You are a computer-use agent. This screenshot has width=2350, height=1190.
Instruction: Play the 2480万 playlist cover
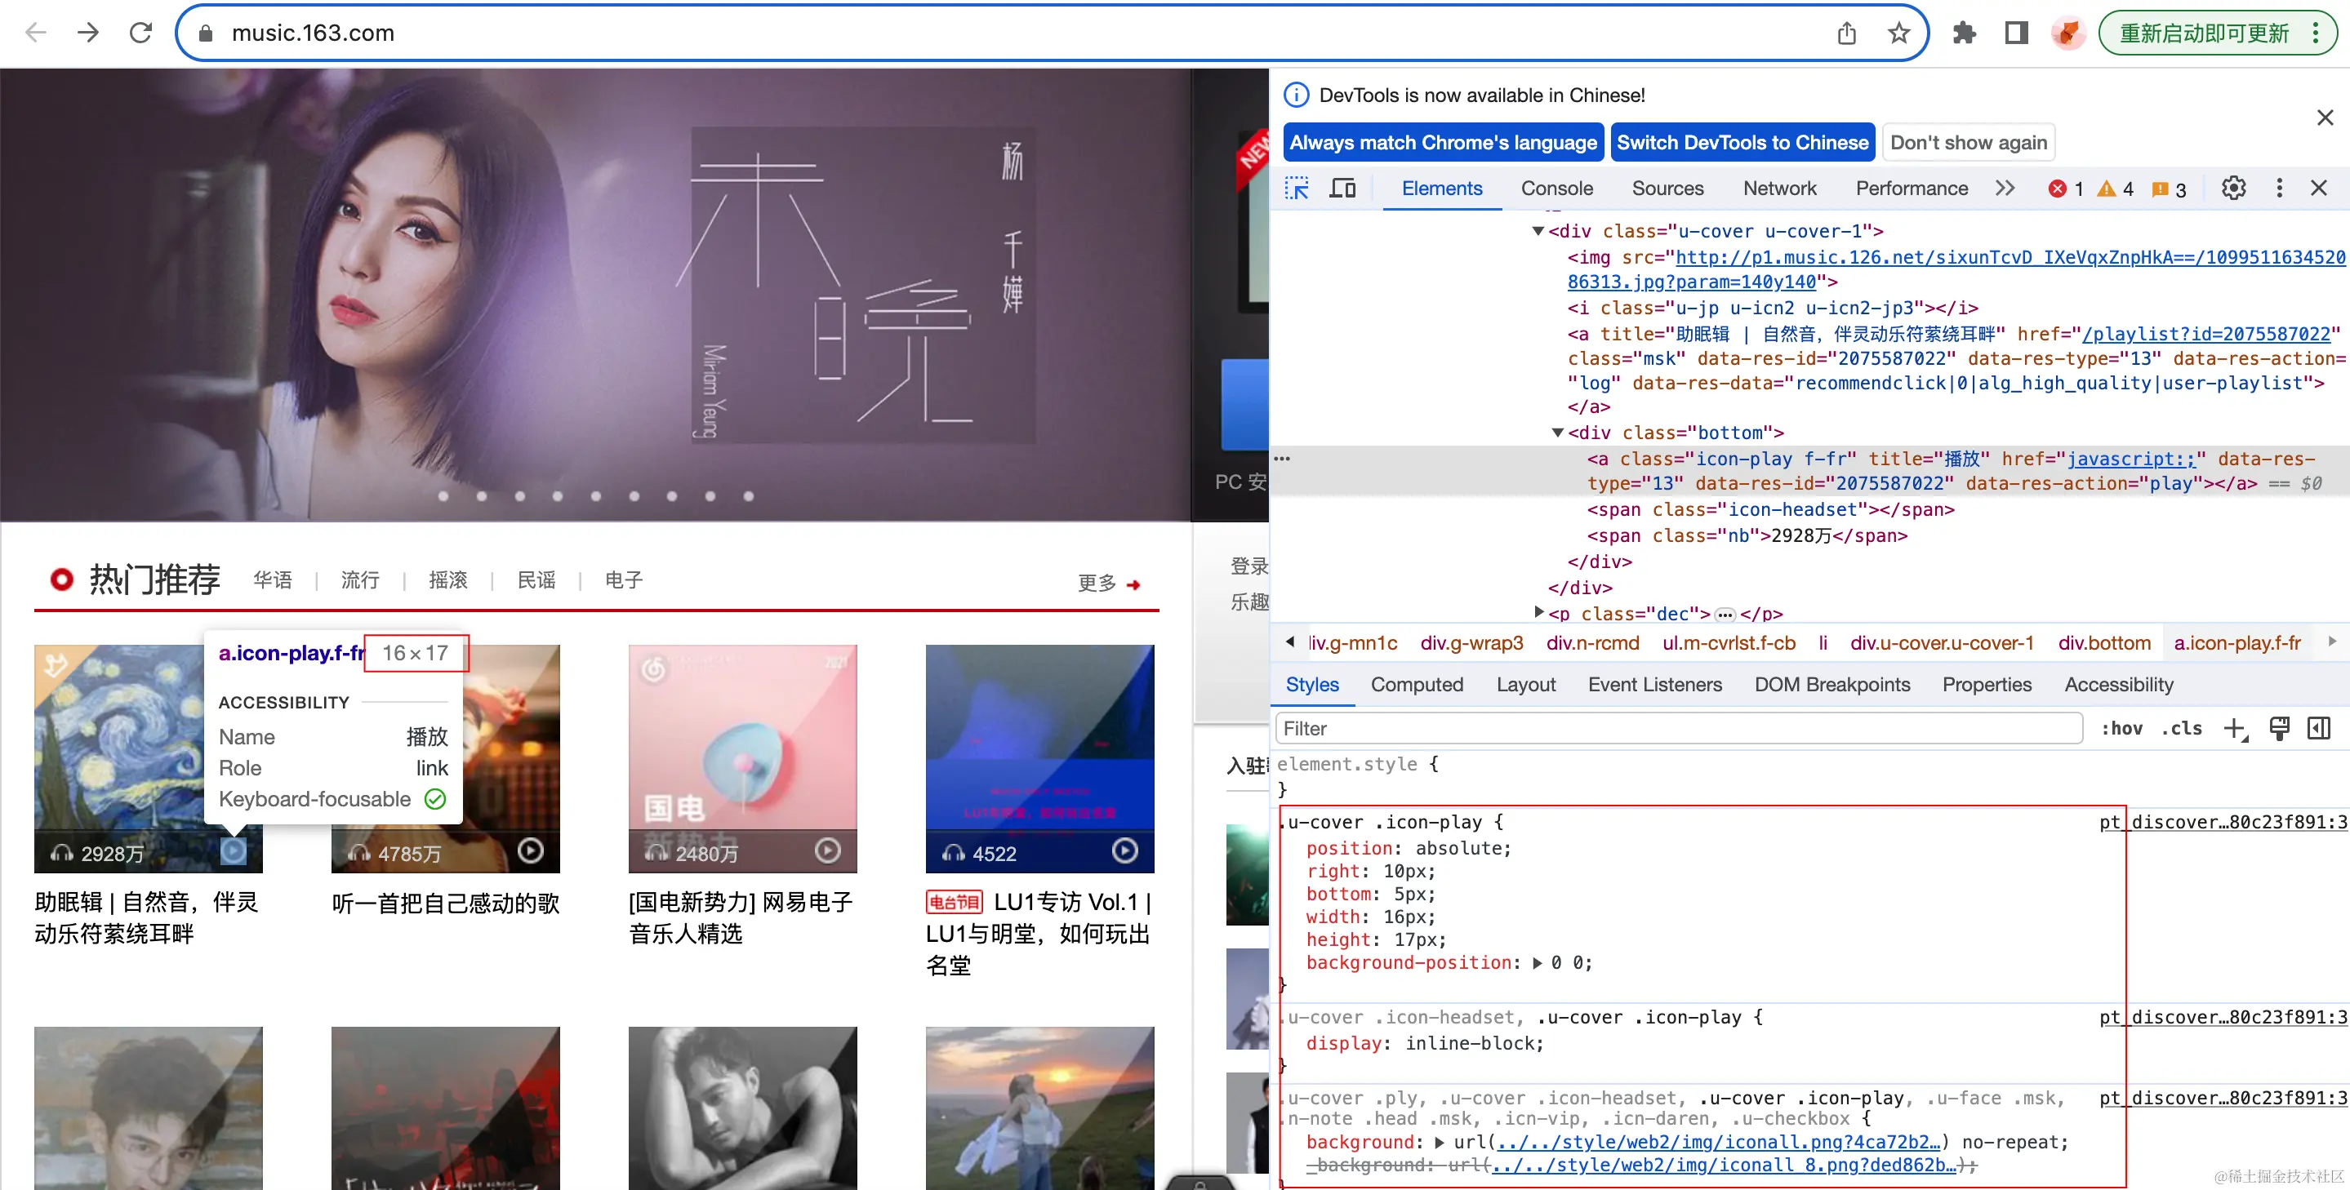[x=827, y=852]
